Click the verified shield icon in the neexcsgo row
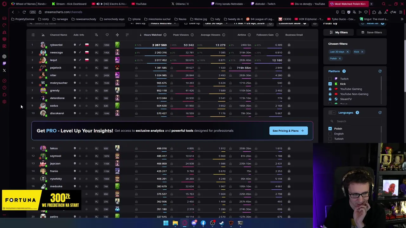 pos(75,53)
